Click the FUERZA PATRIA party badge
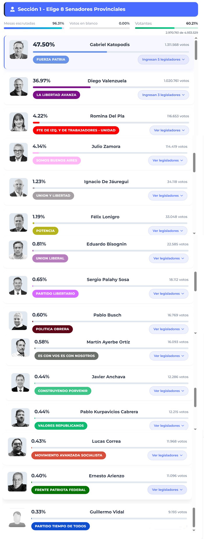This screenshot has height=539, width=204. tap(51, 60)
